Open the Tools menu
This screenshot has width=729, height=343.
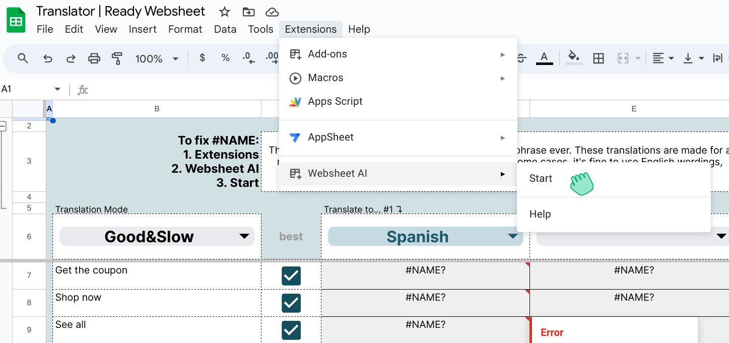click(260, 29)
